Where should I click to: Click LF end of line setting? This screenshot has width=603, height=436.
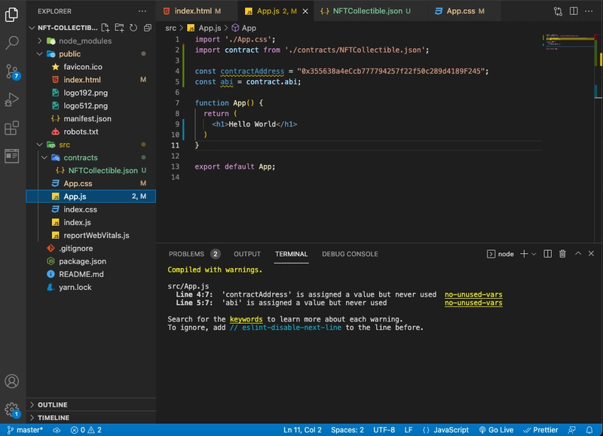pos(409,430)
